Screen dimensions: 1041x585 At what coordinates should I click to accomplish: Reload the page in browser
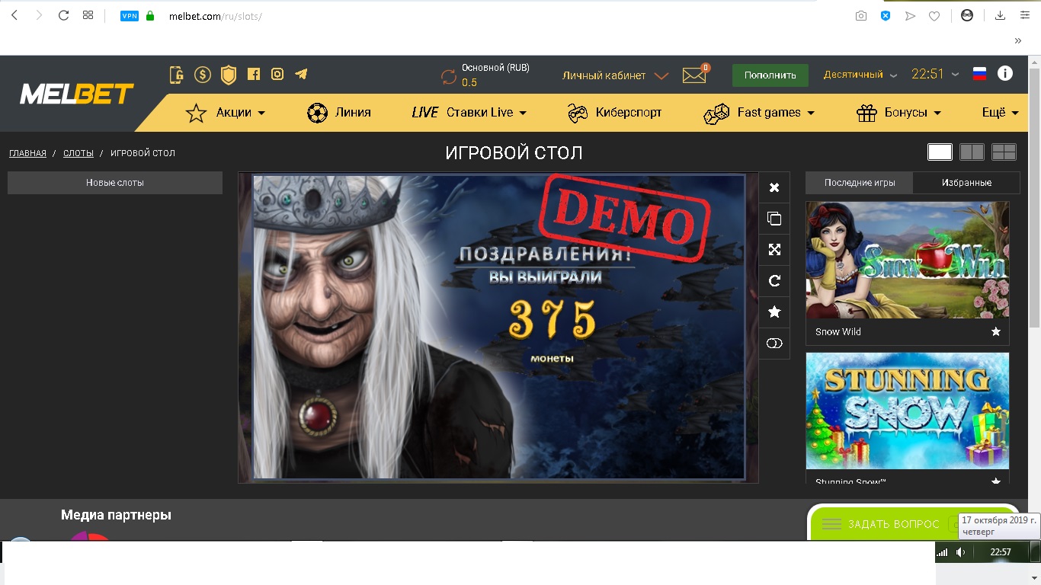pos(64,15)
